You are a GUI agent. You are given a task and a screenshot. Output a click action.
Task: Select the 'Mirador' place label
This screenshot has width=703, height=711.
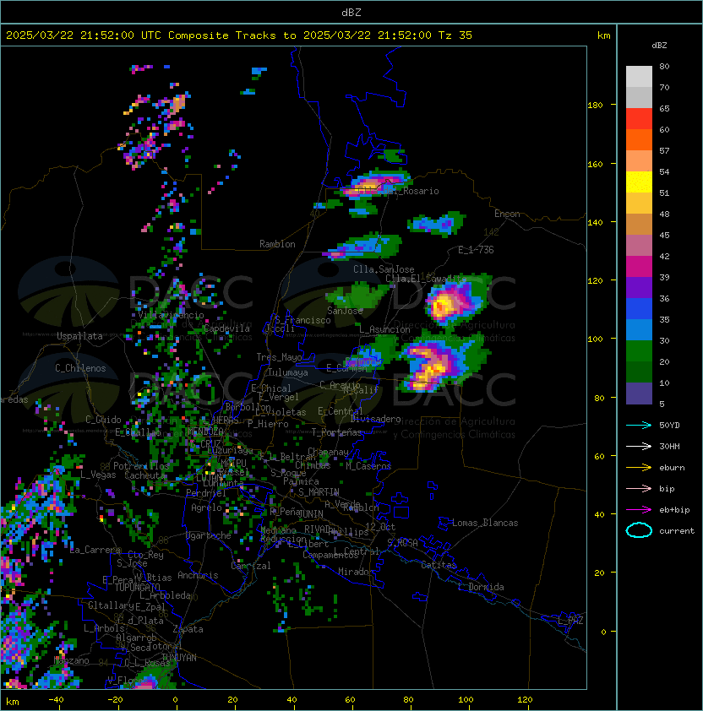pos(356,572)
